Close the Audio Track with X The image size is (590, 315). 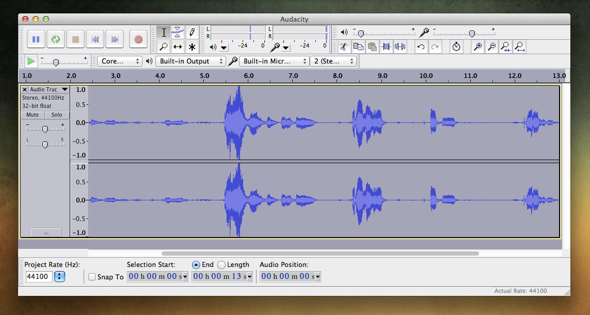25,89
